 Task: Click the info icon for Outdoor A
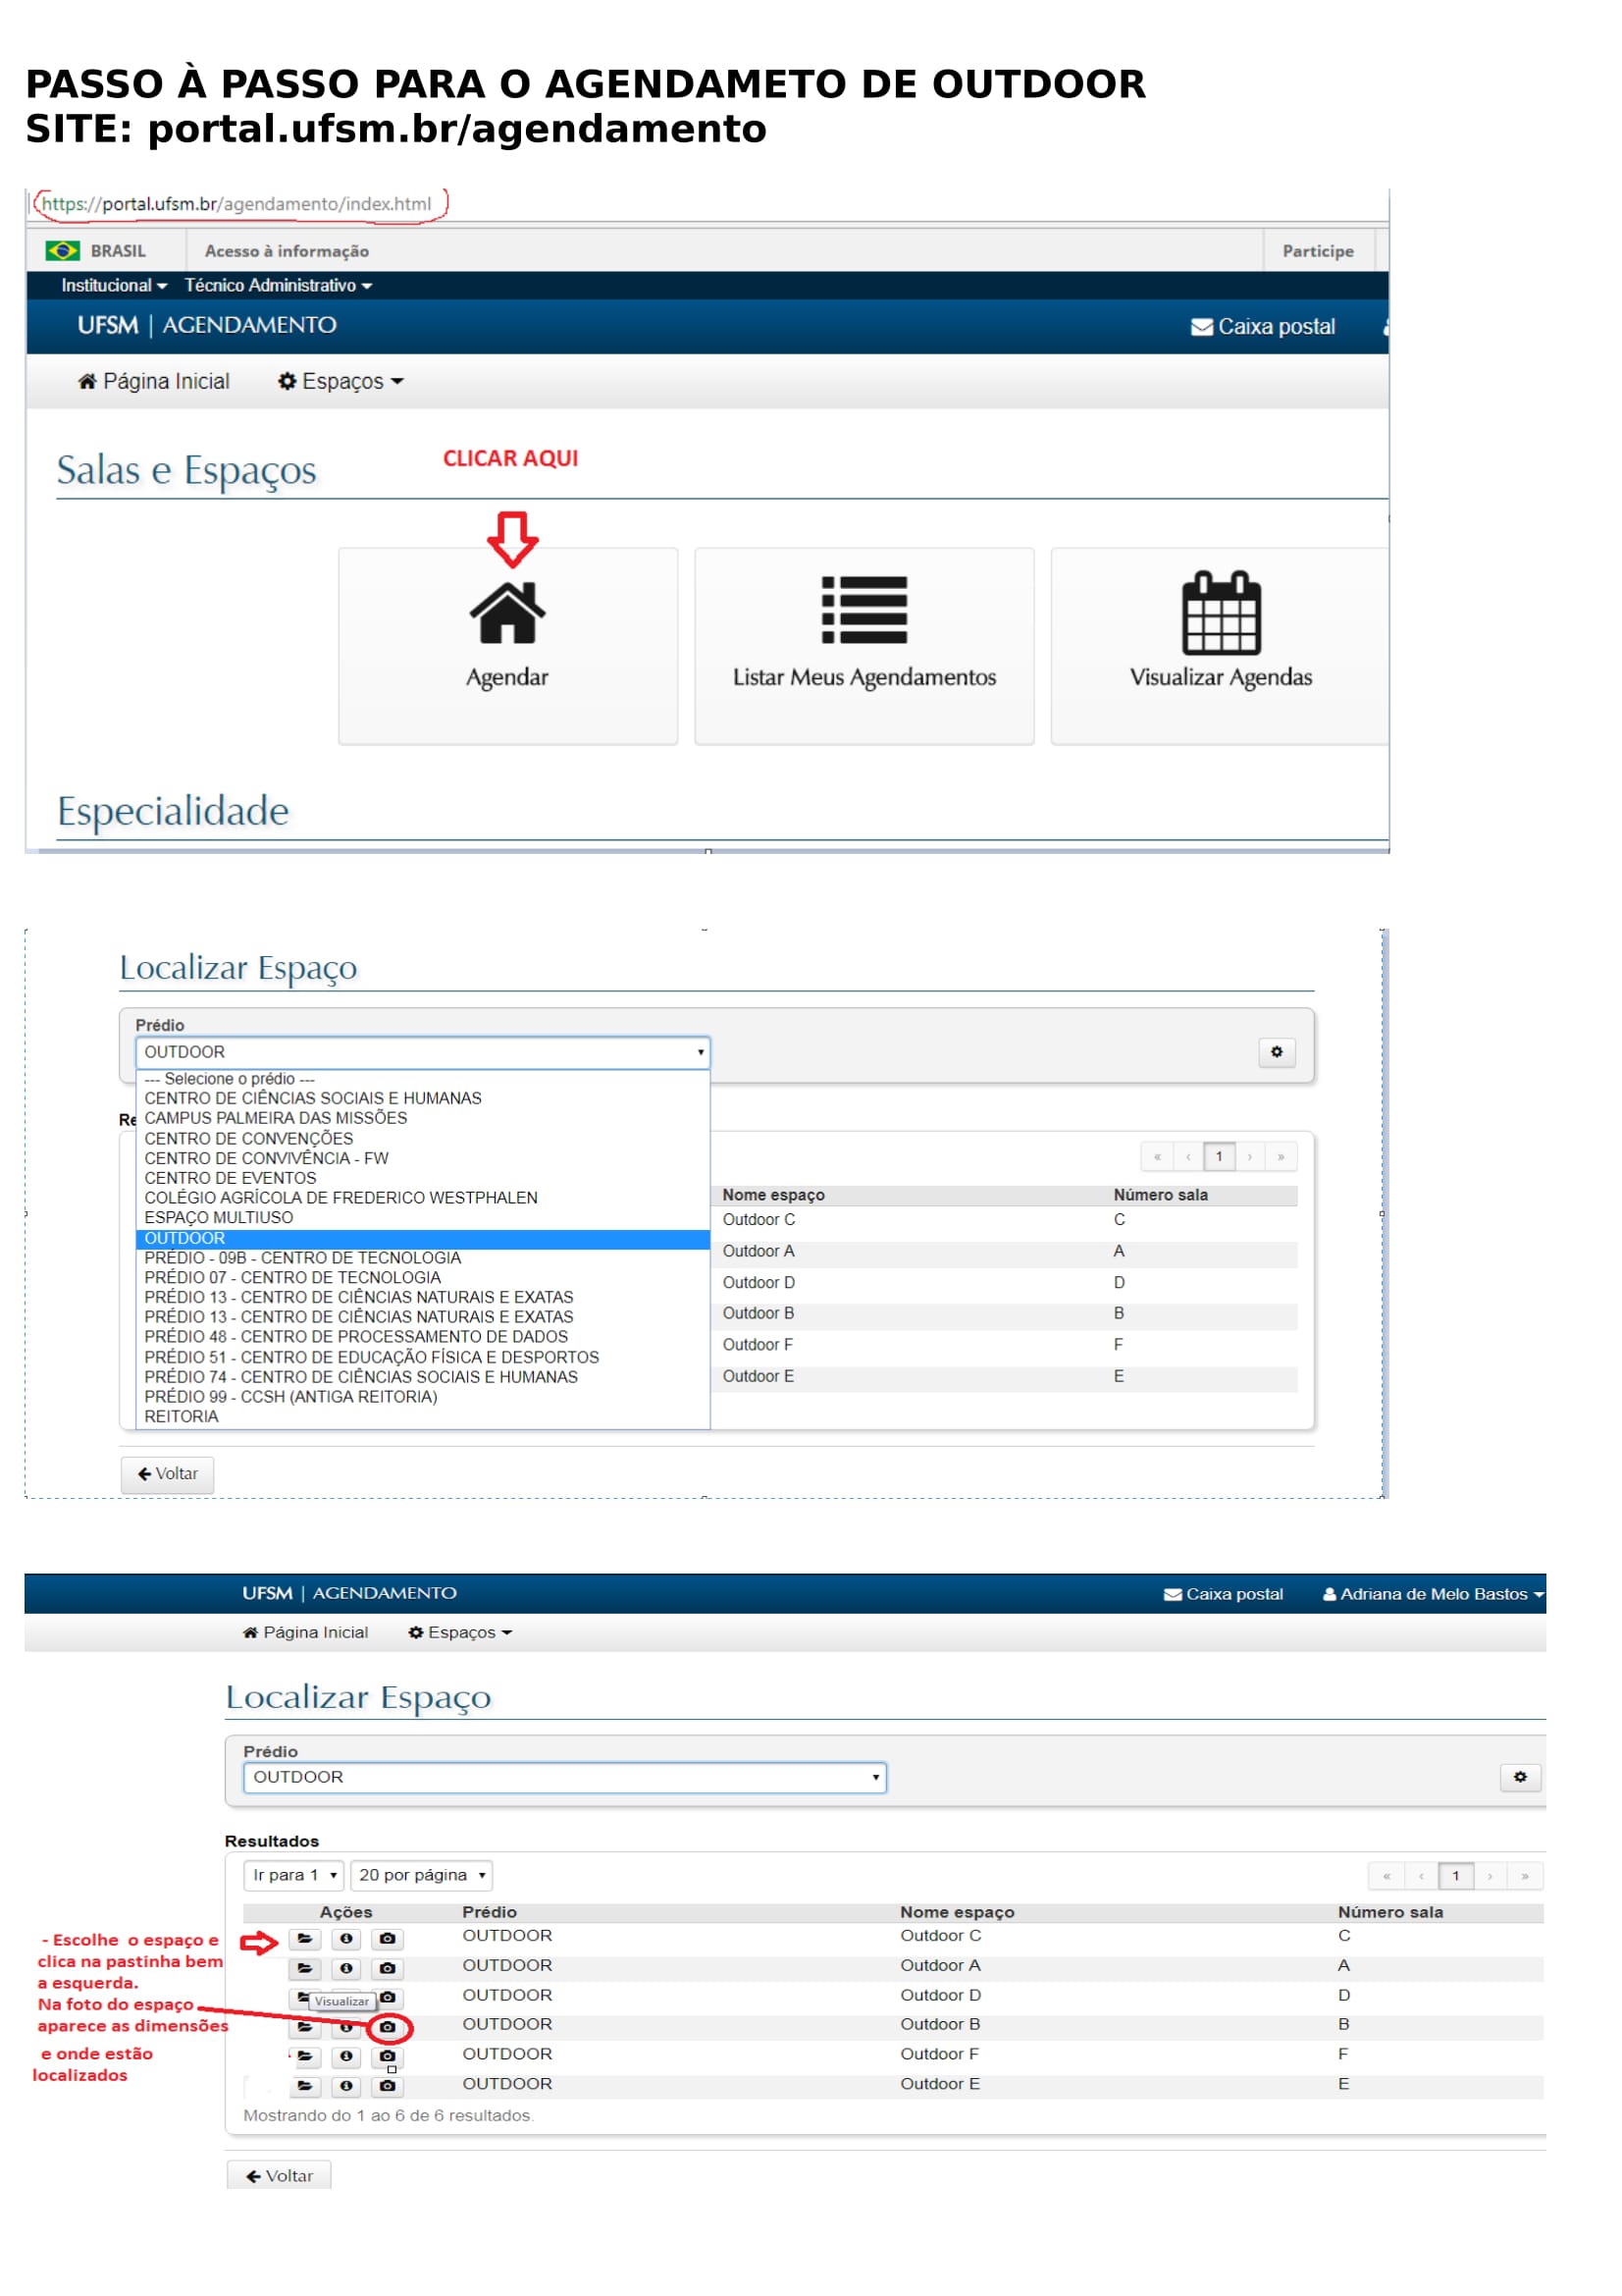pyautogui.click(x=345, y=1969)
